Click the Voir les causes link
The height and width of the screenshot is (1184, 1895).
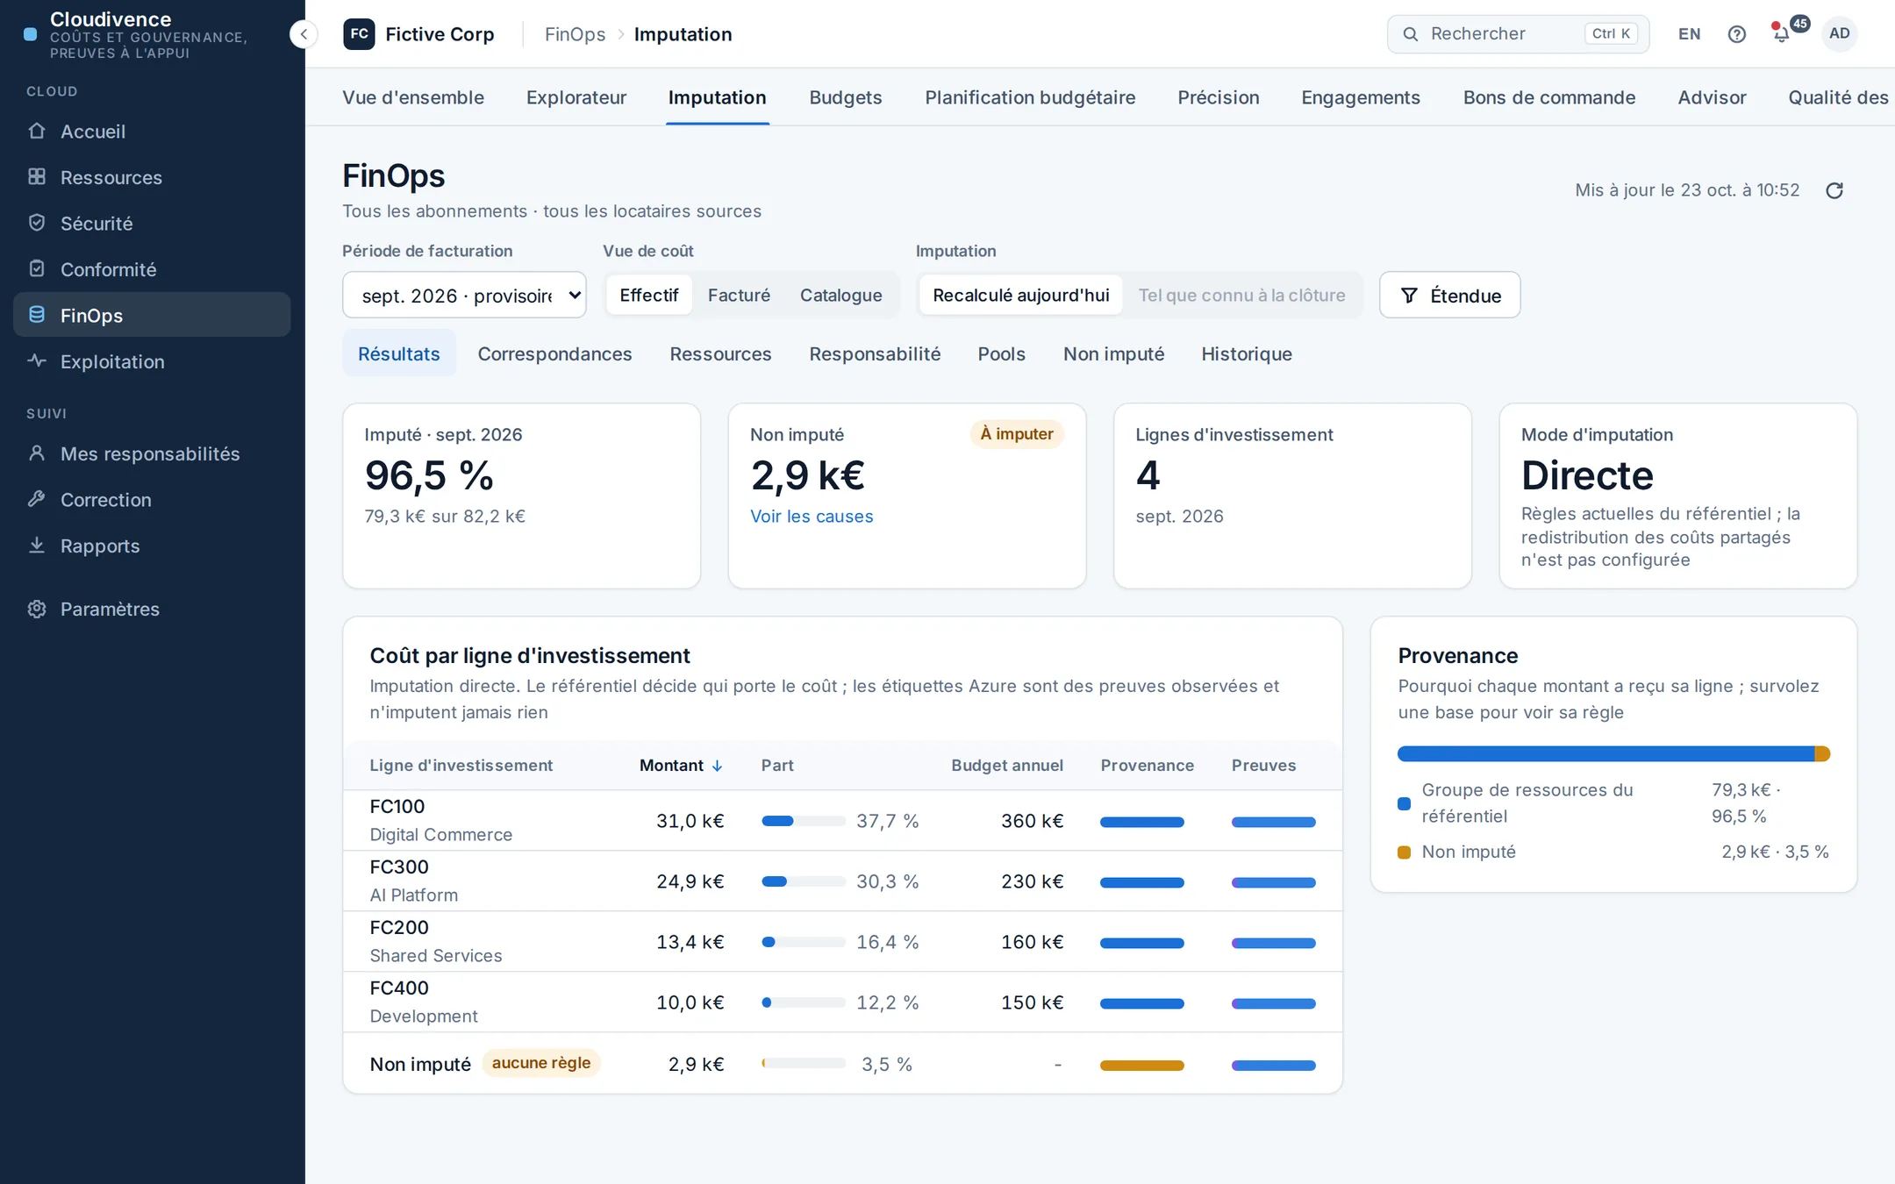pyautogui.click(x=812, y=517)
